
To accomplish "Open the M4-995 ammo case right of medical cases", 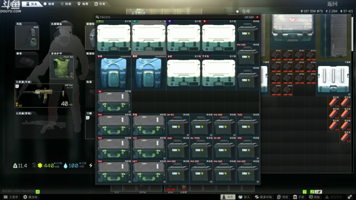I will pos(248,55).
